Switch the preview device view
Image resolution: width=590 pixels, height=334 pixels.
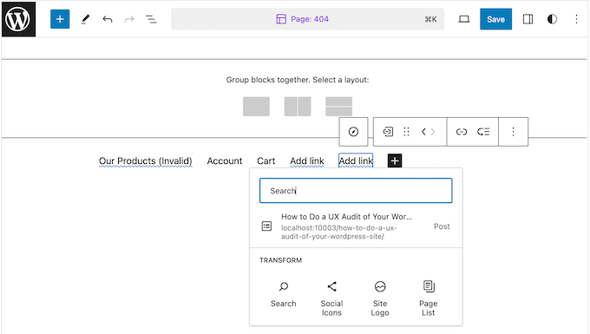tap(463, 19)
